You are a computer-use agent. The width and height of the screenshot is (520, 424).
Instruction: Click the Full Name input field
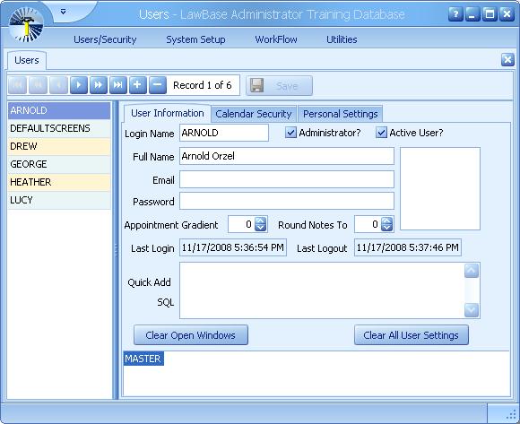287,156
